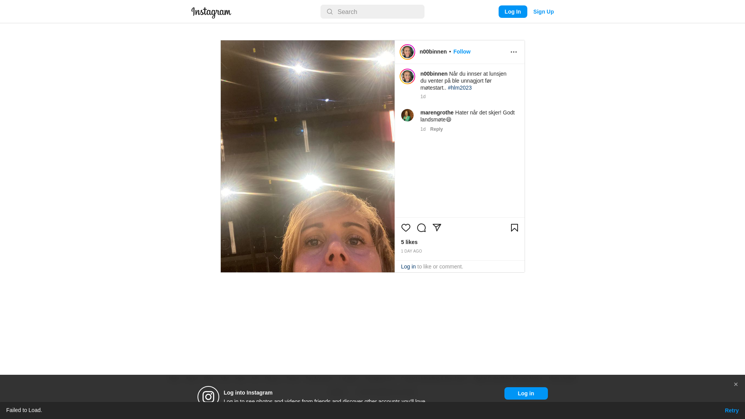The image size is (745, 419).
Task: Share the post via paper plane icon
Action: pyautogui.click(x=437, y=228)
